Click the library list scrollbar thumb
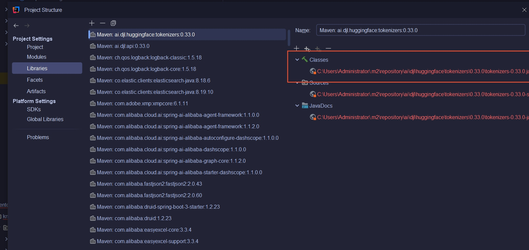This screenshot has width=529, height=250. [289, 38]
